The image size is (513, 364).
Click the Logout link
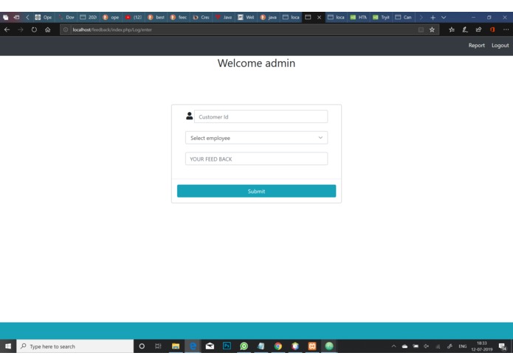500,46
